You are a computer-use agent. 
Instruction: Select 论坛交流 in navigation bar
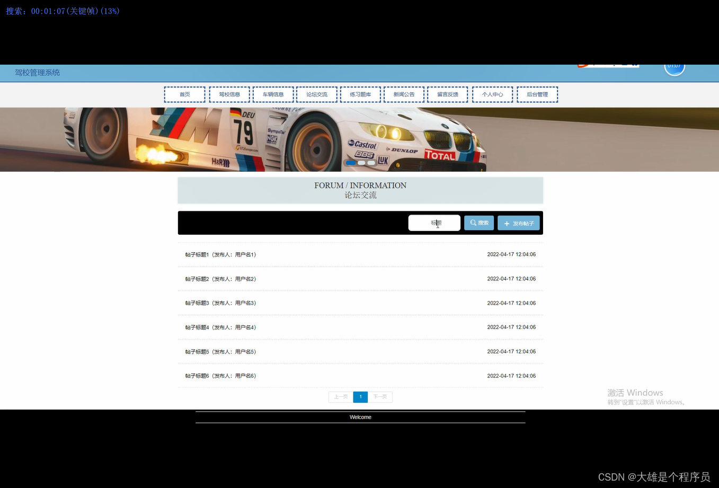point(317,94)
